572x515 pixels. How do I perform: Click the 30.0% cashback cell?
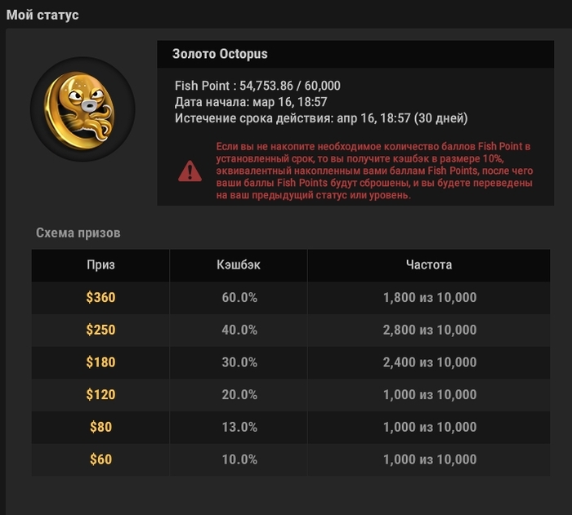[x=239, y=362]
